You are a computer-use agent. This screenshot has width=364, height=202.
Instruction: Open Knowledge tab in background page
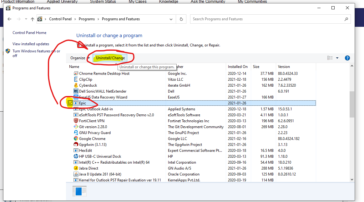(x=169, y=2)
